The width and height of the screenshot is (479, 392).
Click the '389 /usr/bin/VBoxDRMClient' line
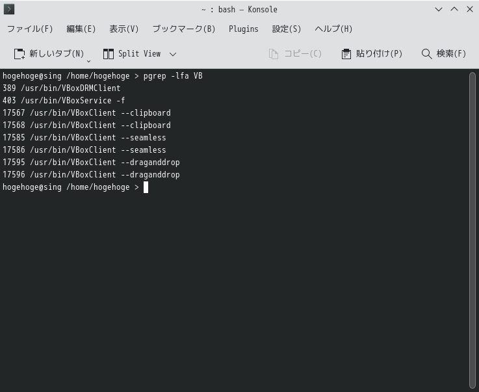click(x=61, y=88)
